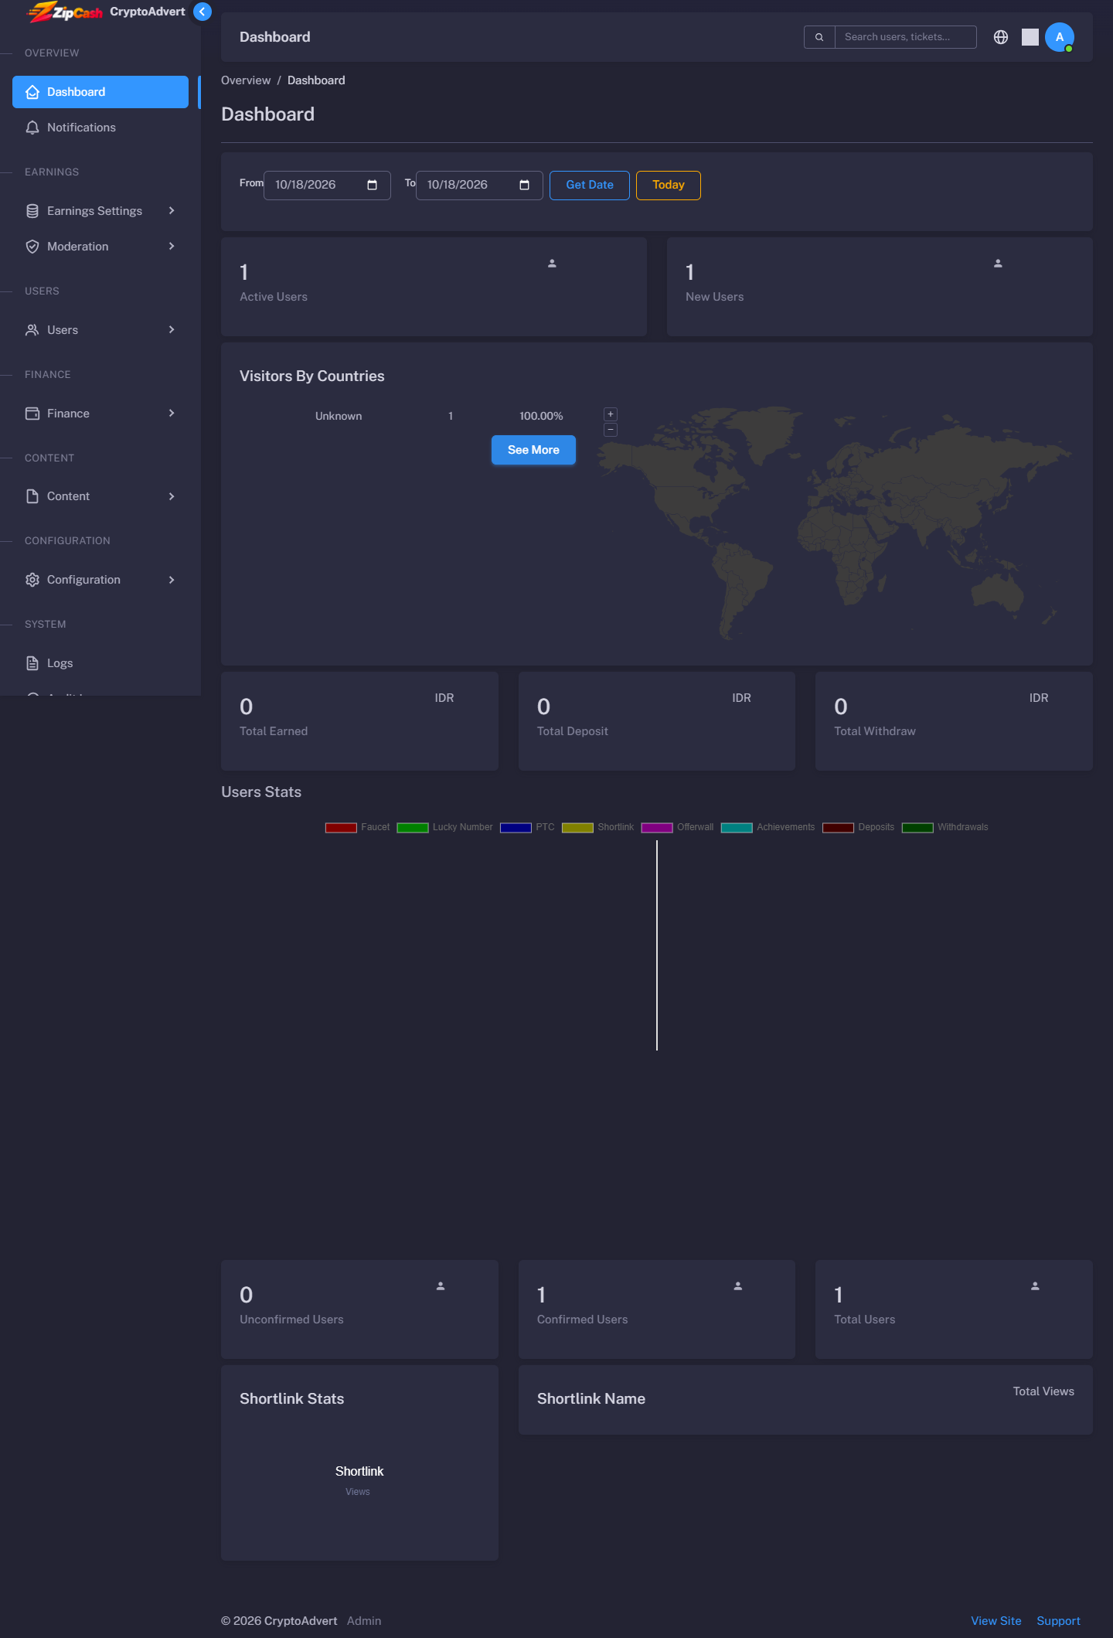The image size is (1113, 1638).
Task: Open Logs in the sidebar
Action: (100, 663)
